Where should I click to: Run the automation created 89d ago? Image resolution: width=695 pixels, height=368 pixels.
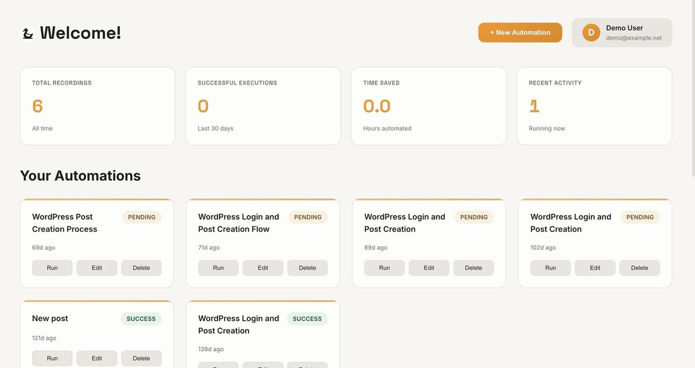coord(385,268)
